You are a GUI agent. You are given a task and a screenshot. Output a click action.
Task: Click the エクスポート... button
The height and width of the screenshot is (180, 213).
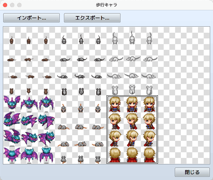tap(92, 18)
